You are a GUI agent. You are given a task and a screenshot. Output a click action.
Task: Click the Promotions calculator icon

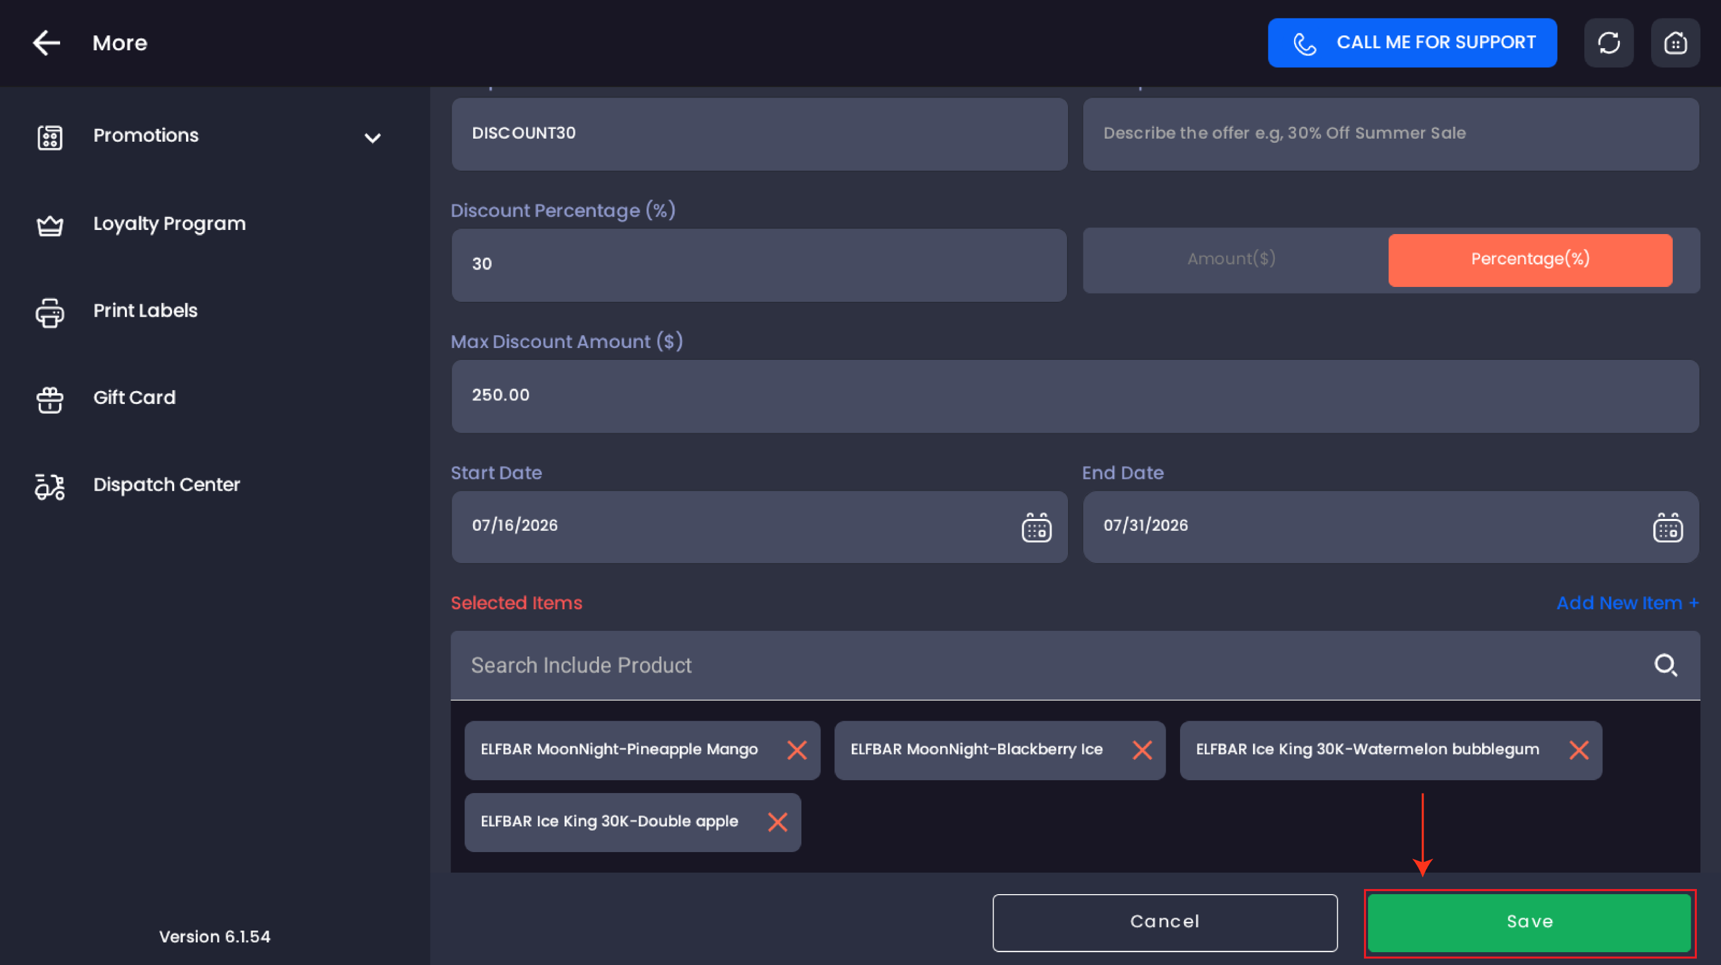(x=50, y=138)
